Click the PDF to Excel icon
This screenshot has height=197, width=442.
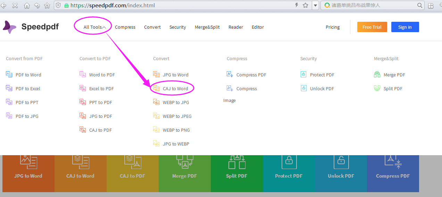(x=9, y=88)
